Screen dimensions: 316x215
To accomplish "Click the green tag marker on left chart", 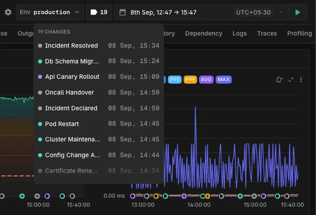I will 62,196.
